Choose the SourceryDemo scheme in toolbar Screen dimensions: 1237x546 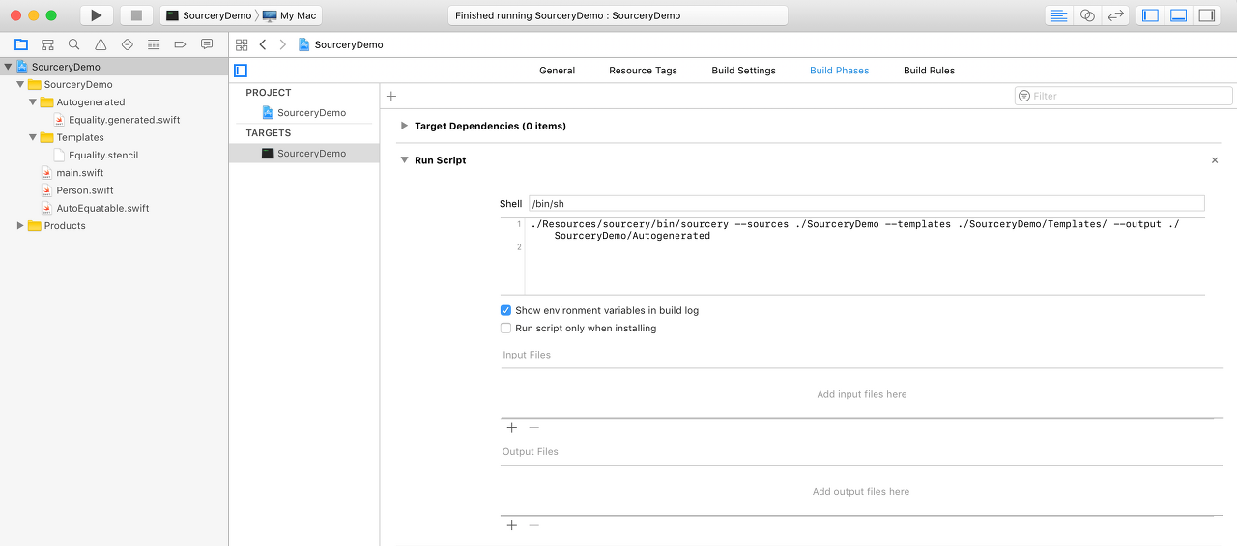tap(209, 15)
